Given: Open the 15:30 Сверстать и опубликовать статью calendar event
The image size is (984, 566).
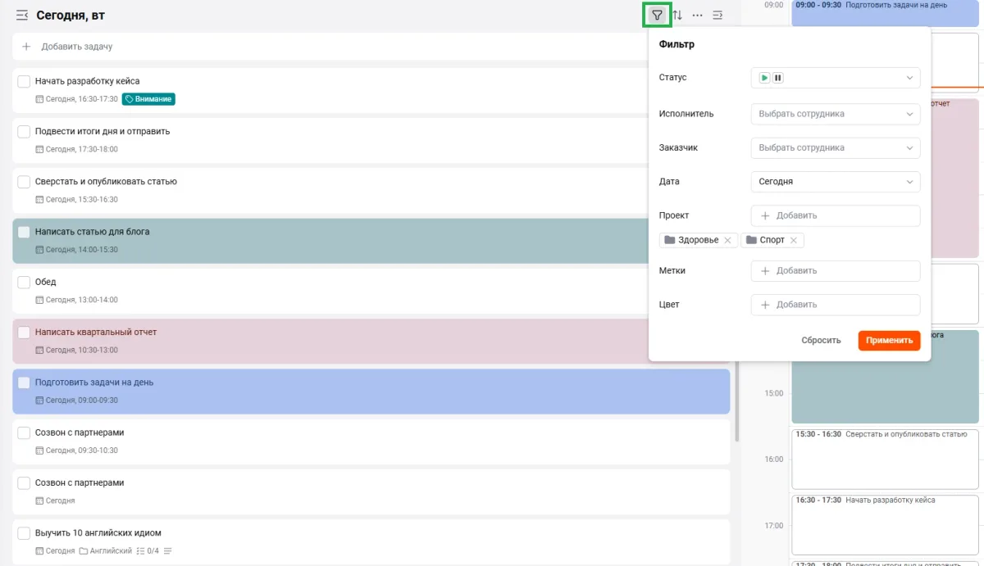Looking at the screenshot, I should pos(885,457).
